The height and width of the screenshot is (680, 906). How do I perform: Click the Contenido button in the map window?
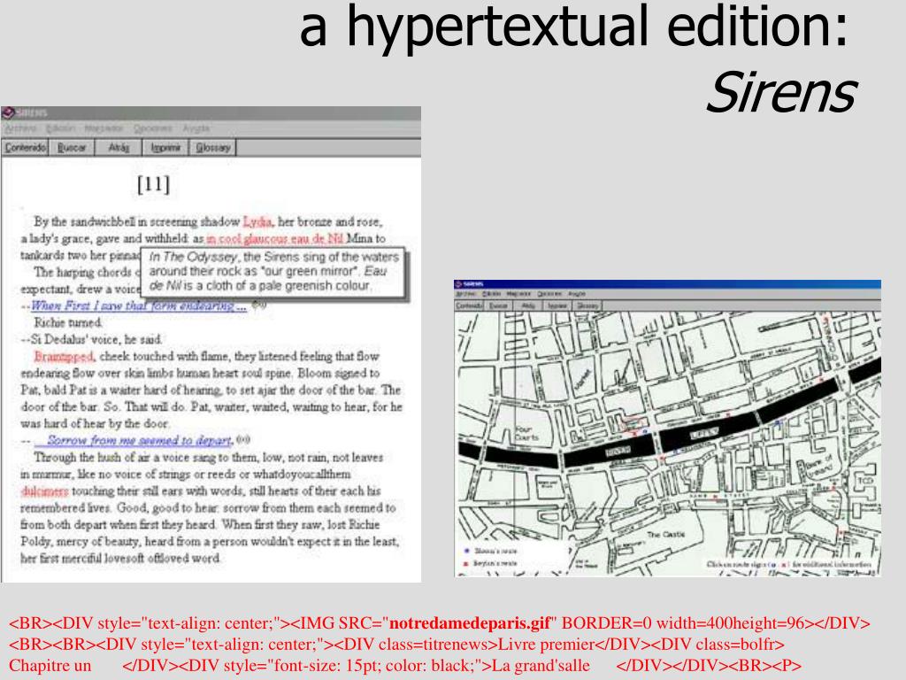point(469,305)
